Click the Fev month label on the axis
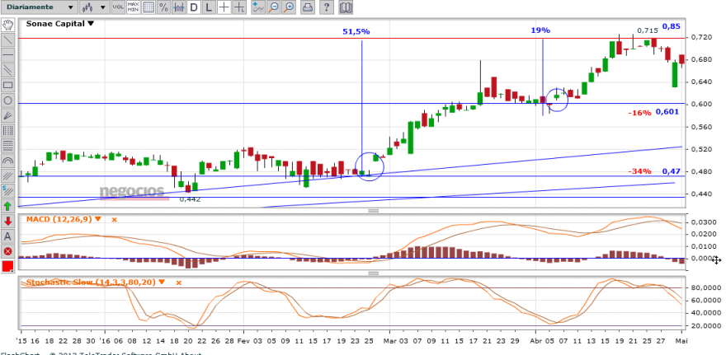726x355 pixels. click(x=244, y=341)
